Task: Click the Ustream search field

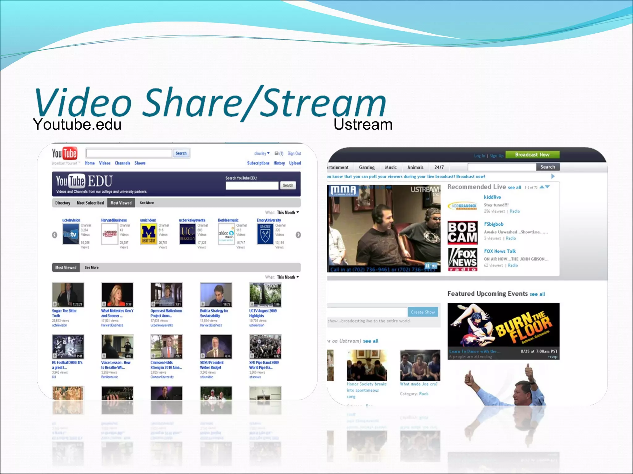Action: pos(502,167)
